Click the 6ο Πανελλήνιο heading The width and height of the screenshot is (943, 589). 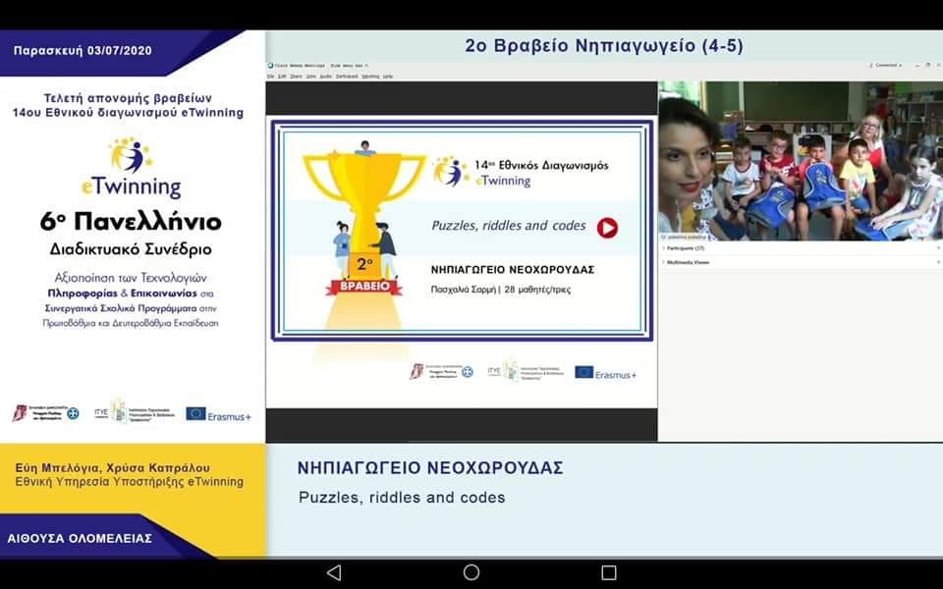(131, 223)
